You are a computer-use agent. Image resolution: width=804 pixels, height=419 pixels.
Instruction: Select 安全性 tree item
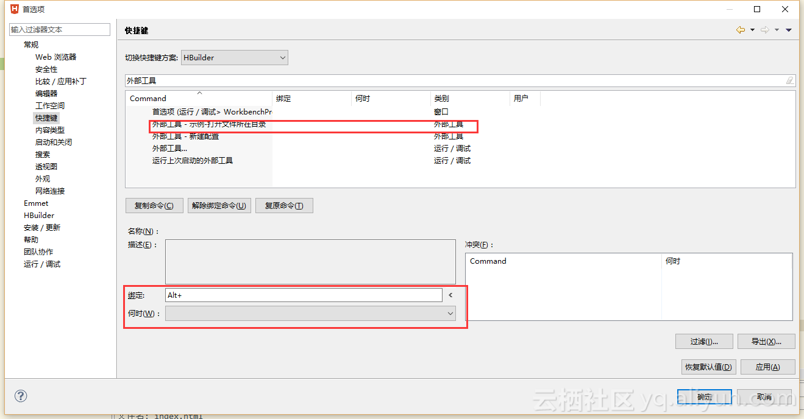coord(46,69)
